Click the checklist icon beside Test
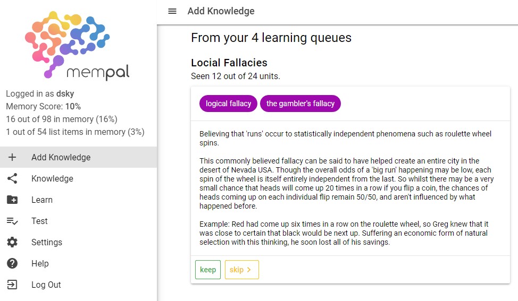 [12, 221]
